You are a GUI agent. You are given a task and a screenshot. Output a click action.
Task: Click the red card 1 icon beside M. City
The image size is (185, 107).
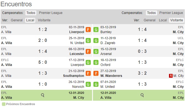[x=171, y=76]
